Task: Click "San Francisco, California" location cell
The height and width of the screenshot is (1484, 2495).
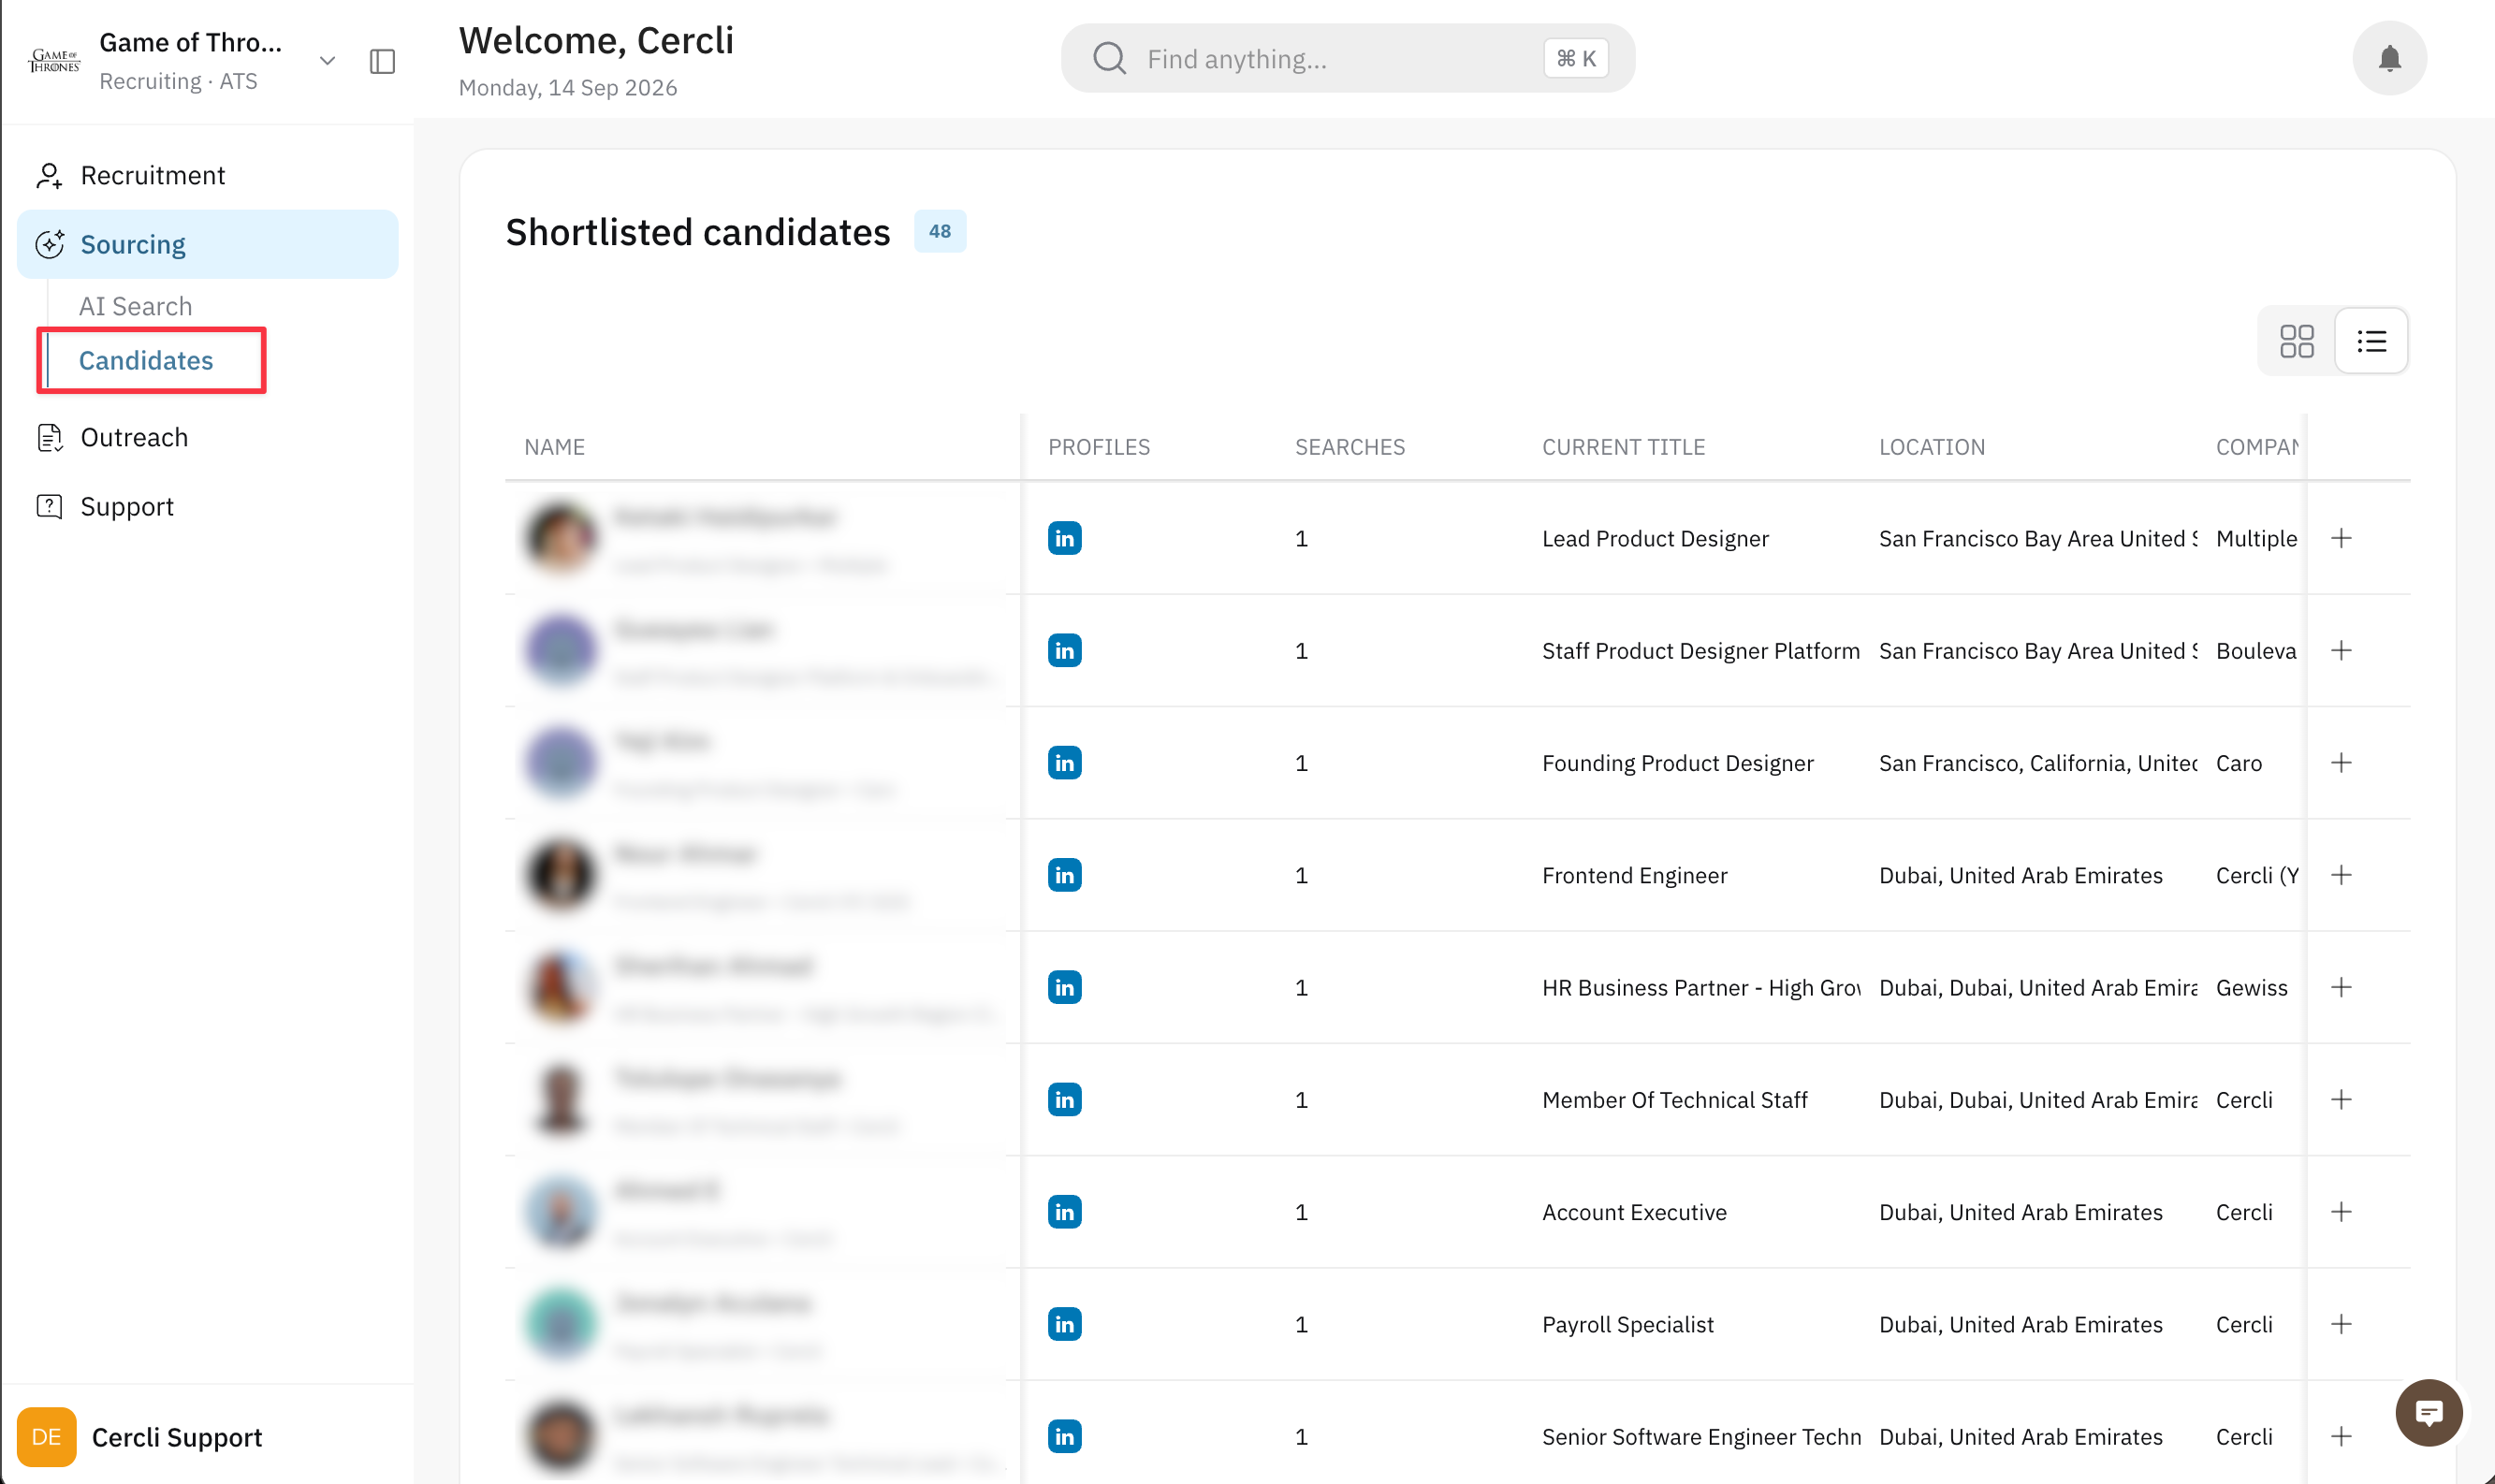Action: pos(2038,763)
